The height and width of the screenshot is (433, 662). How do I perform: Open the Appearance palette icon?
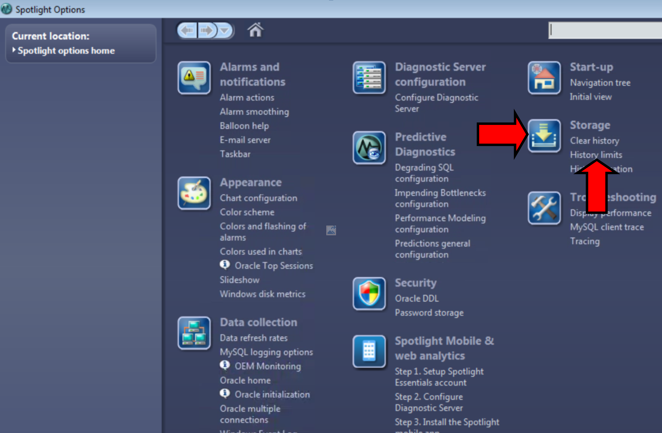tap(194, 193)
